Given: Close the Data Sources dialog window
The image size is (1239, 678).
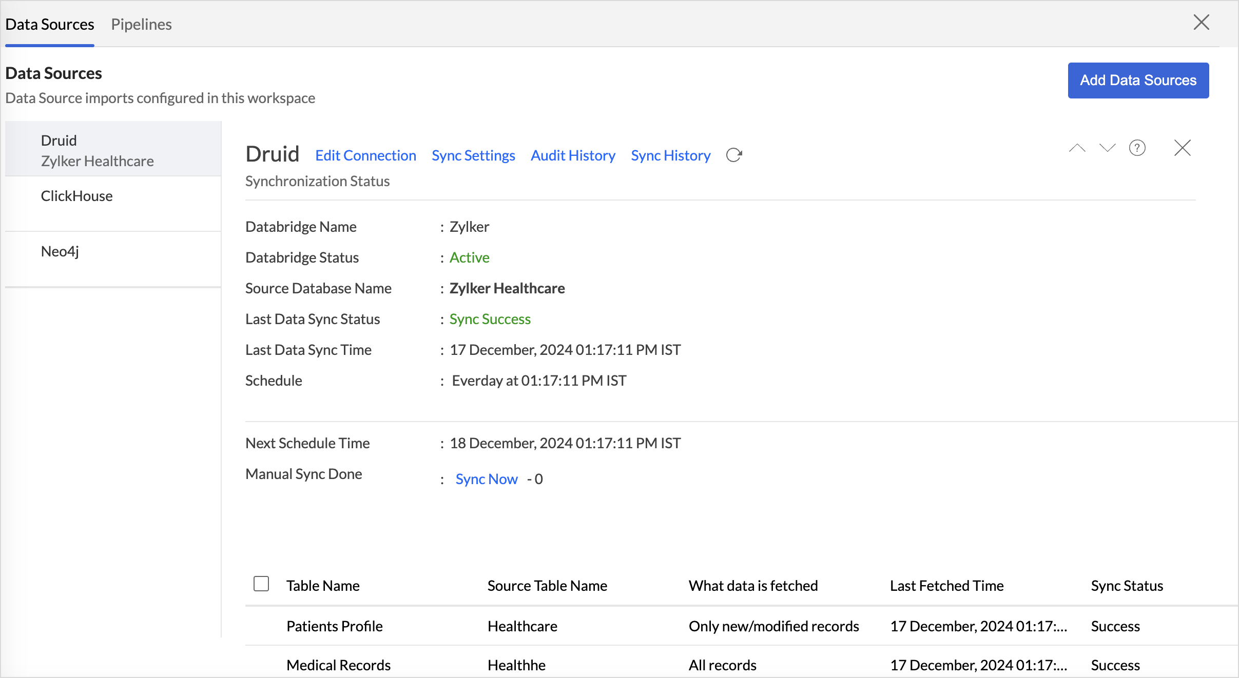Looking at the screenshot, I should coord(1201,23).
